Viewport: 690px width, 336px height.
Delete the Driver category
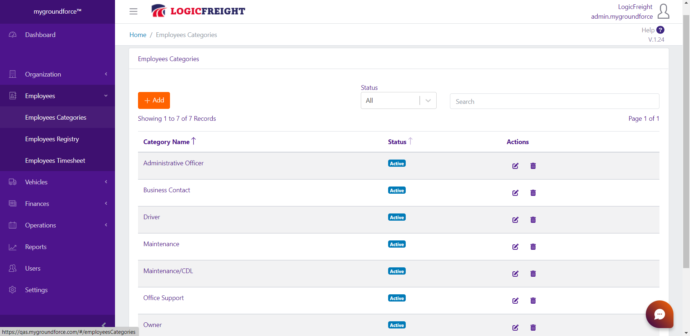point(533,220)
